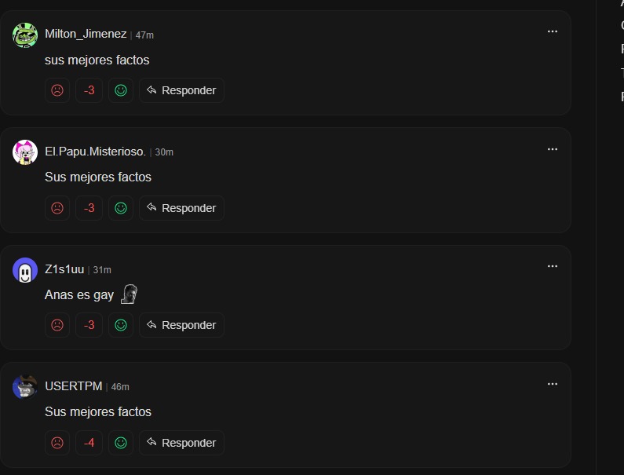Click the -4 score on USERTPM's comment
This screenshot has width=624, height=475.
click(x=89, y=443)
